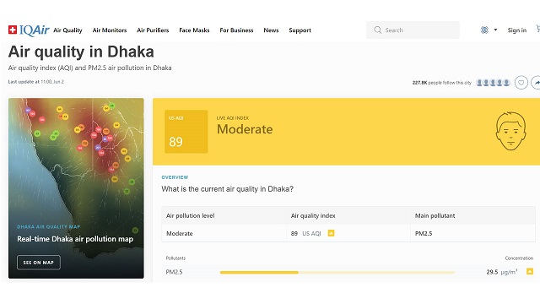The width and height of the screenshot is (540, 304).
Task: Click the yellow arrow icon beside US AQI
Action: [331, 233]
